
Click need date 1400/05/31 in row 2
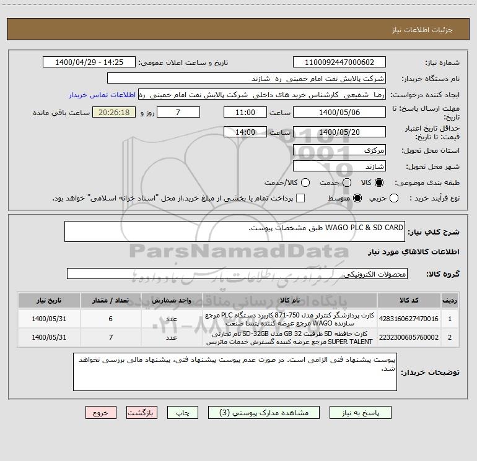point(49,337)
